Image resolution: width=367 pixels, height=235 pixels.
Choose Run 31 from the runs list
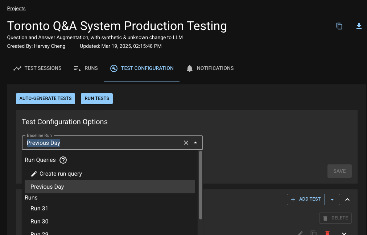[39, 209]
